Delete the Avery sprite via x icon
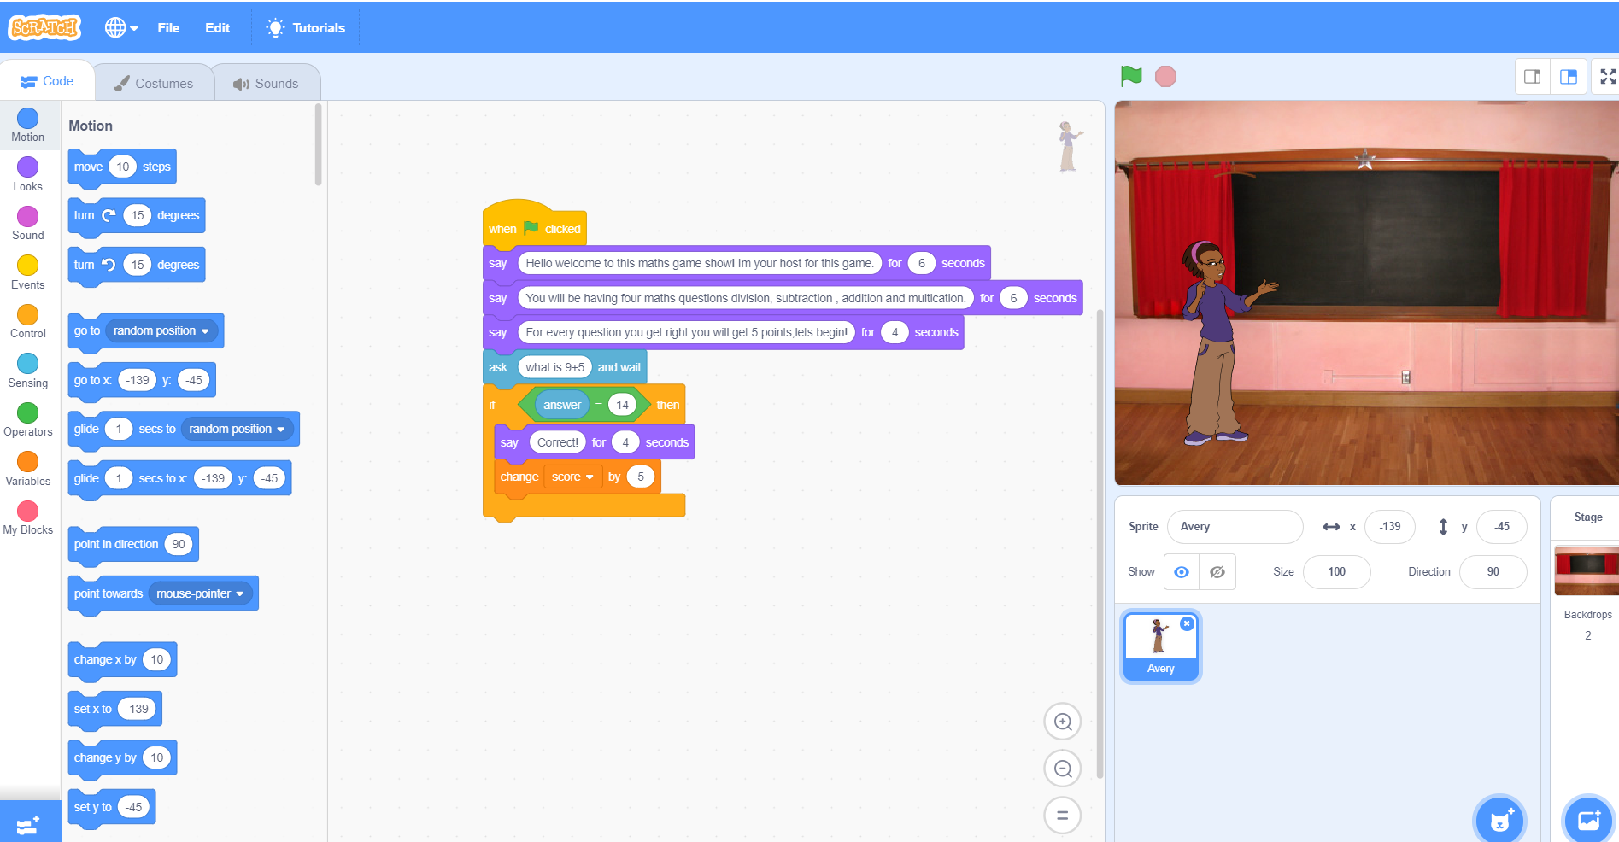 [x=1187, y=624]
